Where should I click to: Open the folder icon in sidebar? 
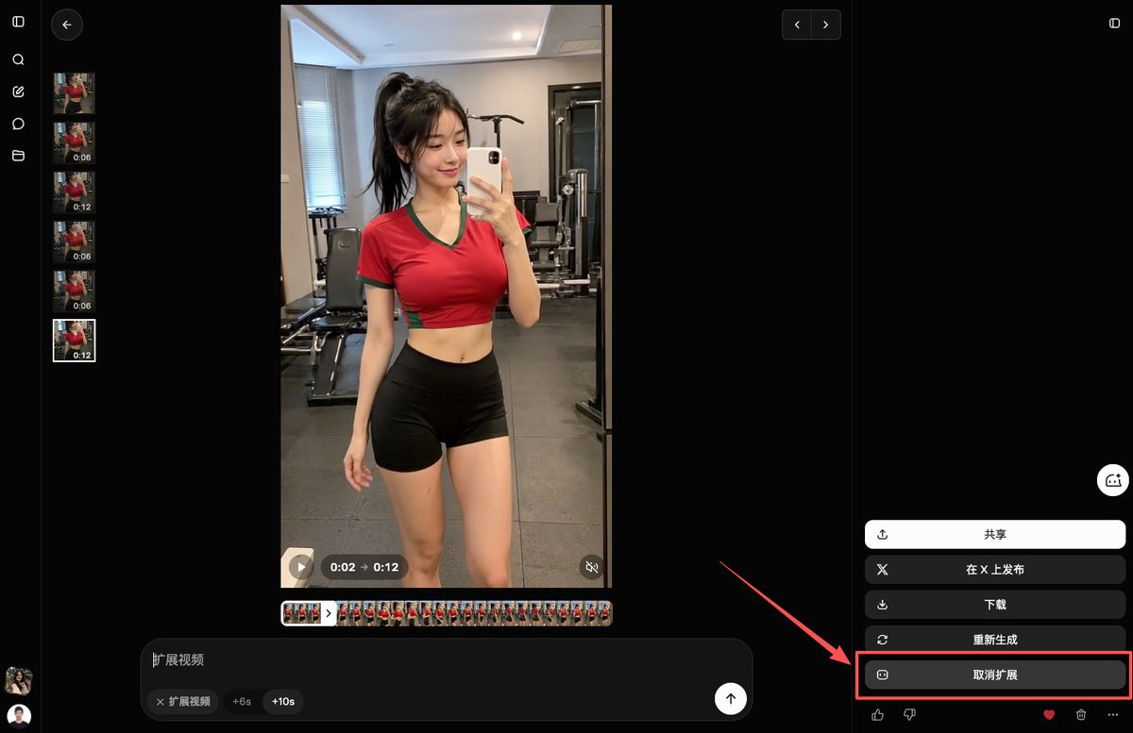coord(18,156)
